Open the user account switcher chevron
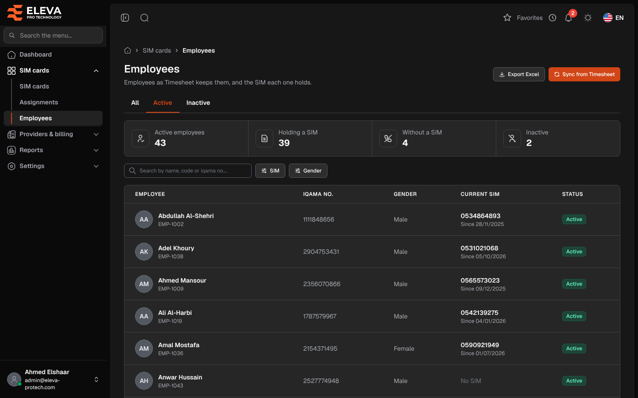This screenshot has width=638, height=398. pyautogui.click(x=96, y=379)
